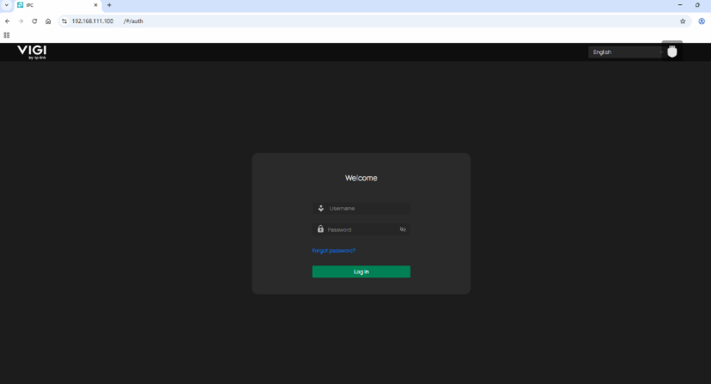Bookmark this page with the star icon
Screen dimensions: 711x384
coord(683,21)
